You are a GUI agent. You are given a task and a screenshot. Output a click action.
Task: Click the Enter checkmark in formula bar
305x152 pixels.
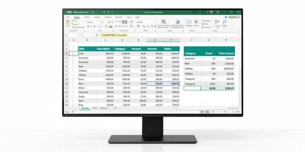point(92,35)
